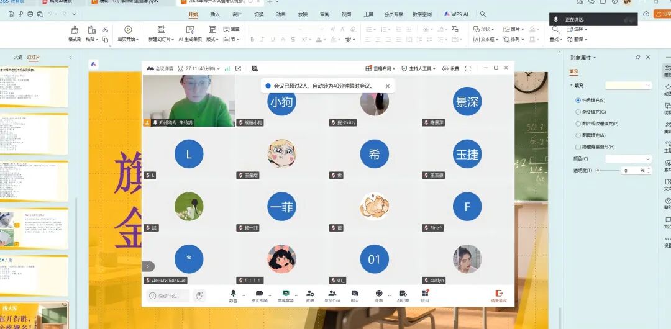Click the 设置 settings button in meeting window

[x=451, y=68]
